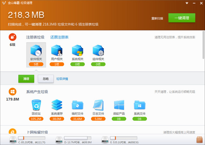Click the brown box icon at bottom right

tap(200, 140)
